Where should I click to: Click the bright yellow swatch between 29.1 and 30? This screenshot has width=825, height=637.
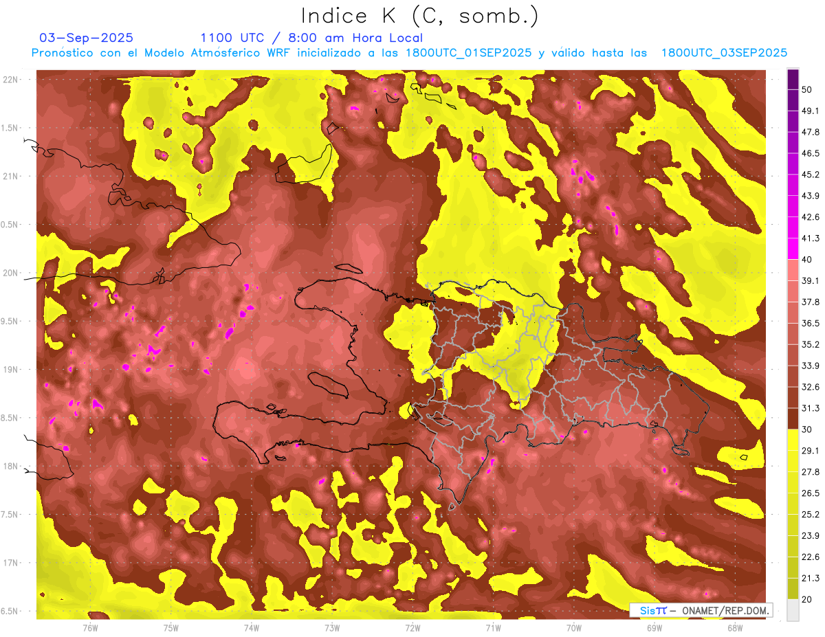(x=793, y=440)
